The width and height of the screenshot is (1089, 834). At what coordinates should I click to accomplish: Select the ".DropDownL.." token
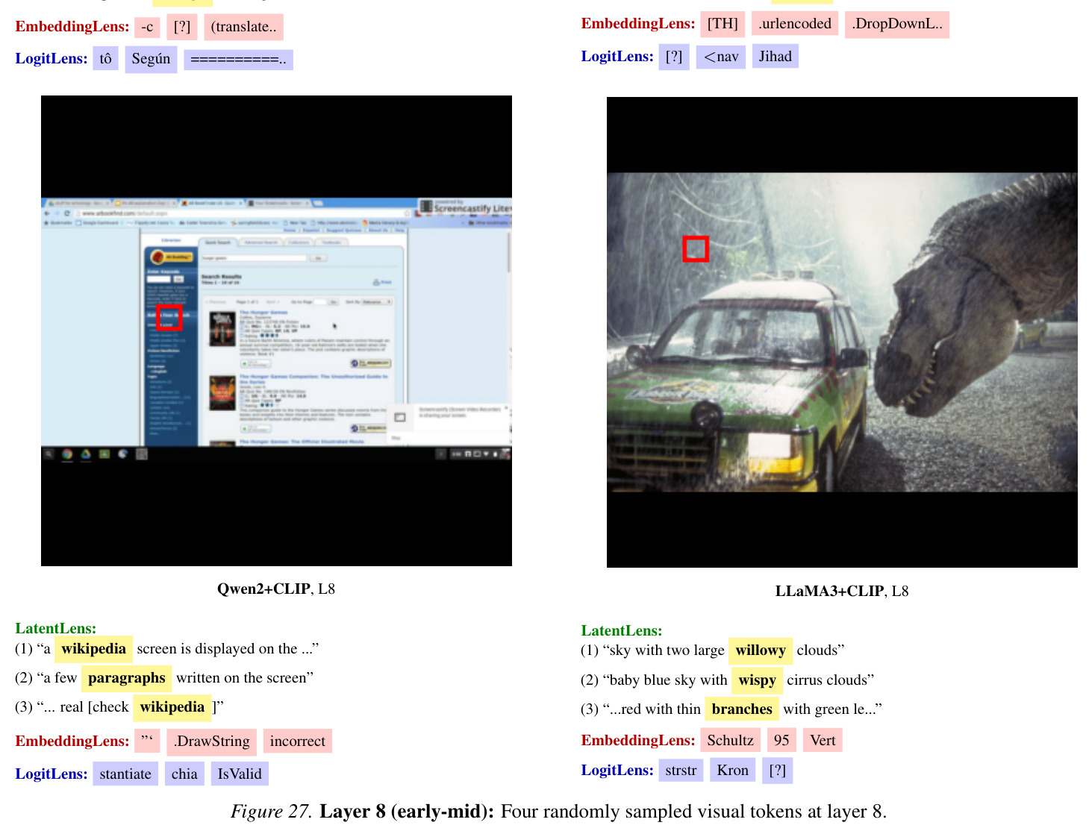(x=897, y=24)
